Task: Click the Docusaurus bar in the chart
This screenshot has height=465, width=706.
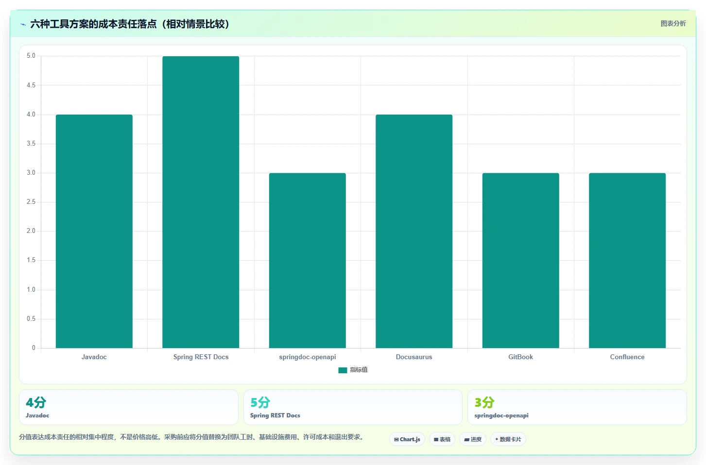Action: (414, 231)
